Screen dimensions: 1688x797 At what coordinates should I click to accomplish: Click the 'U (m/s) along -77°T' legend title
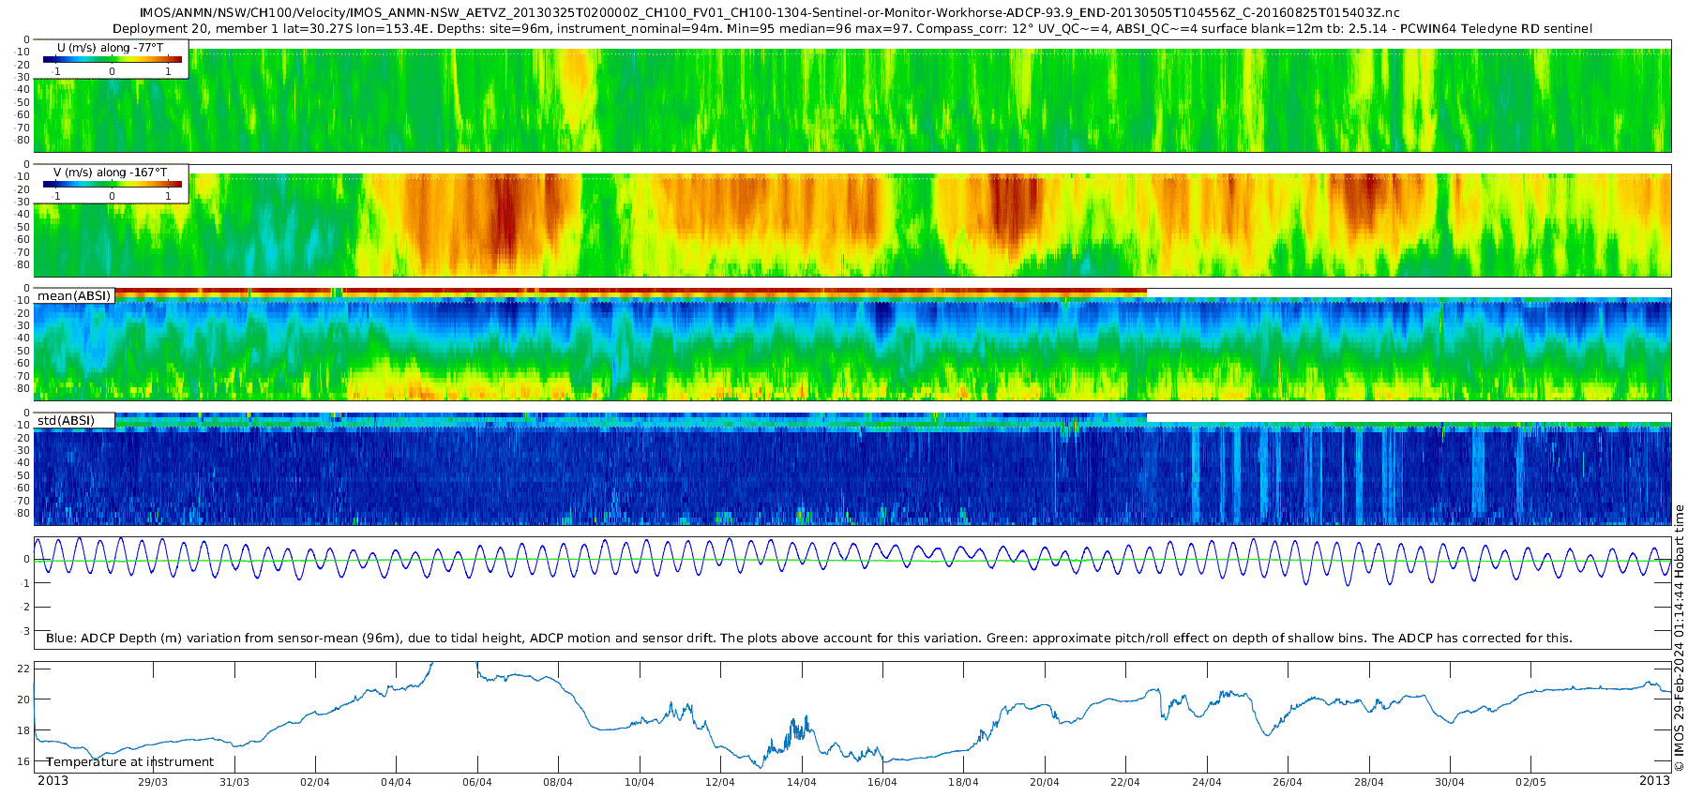click(x=111, y=48)
